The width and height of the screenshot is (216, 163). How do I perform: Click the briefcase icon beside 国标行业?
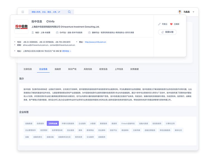coord(89,33)
